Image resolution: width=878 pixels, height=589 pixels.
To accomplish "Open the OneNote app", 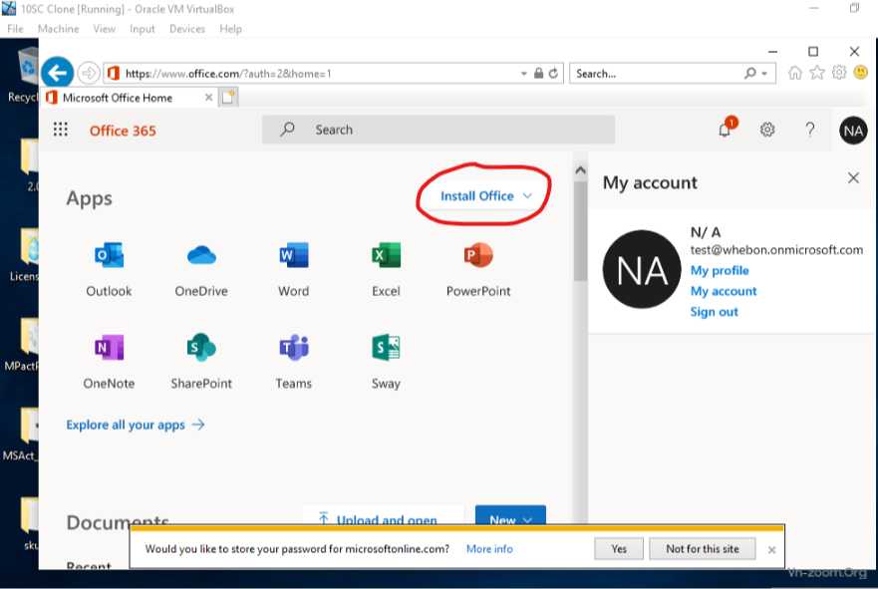I will tap(109, 349).
